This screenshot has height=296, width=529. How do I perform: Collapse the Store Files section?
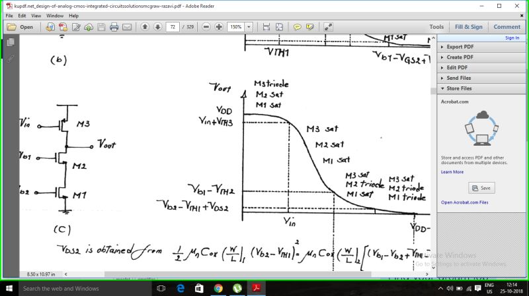[481, 88]
